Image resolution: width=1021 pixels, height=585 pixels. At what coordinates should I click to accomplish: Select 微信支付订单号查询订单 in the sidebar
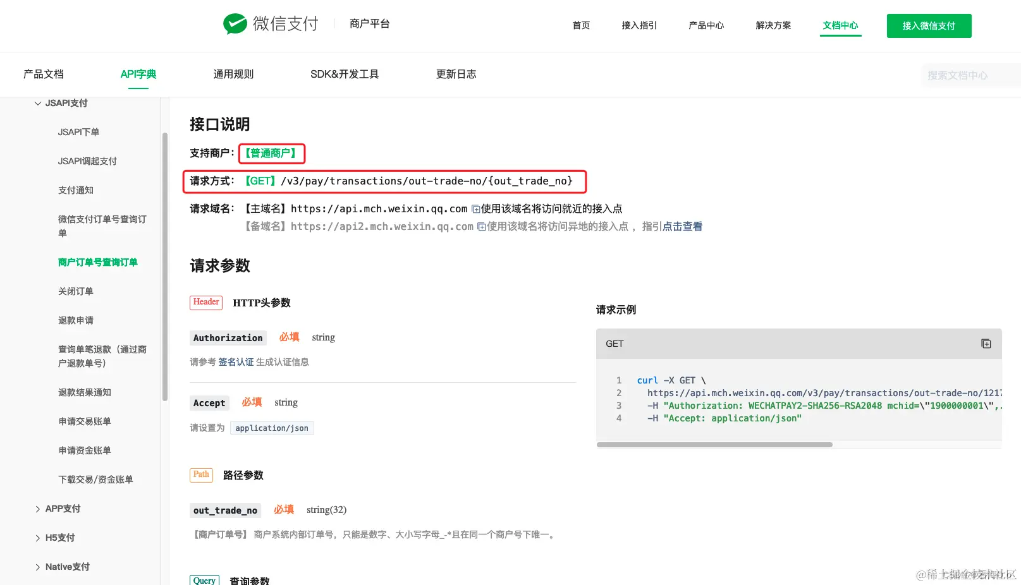click(x=102, y=226)
